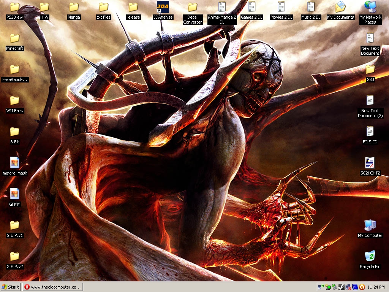Open the Decal Converter folder
This screenshot has width=389, height=292.
pos(192,7)
